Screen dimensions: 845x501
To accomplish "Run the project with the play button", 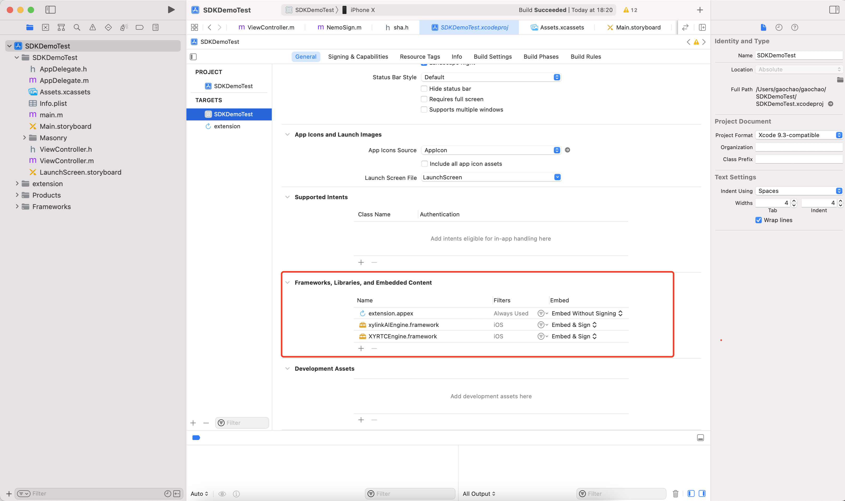I will click(x=171, y=10).
